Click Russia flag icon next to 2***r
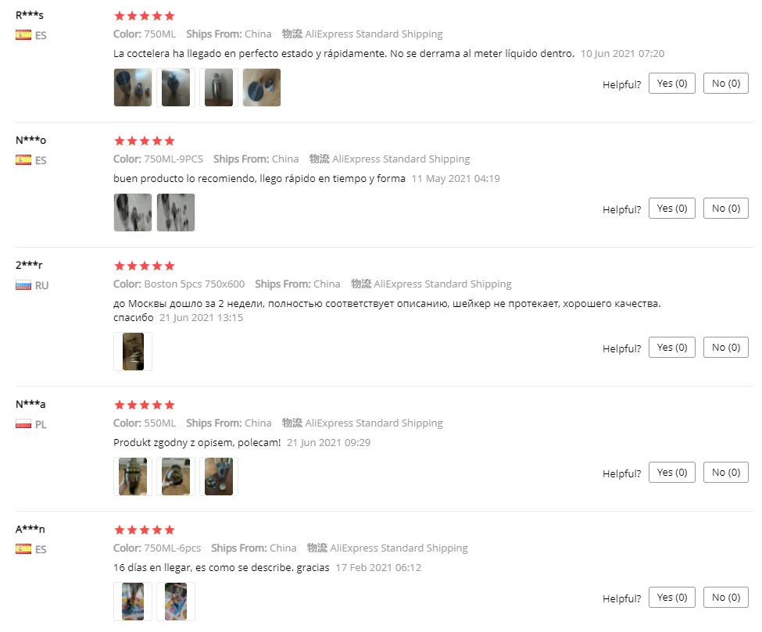The image size is (762, 632). (23, 285)
